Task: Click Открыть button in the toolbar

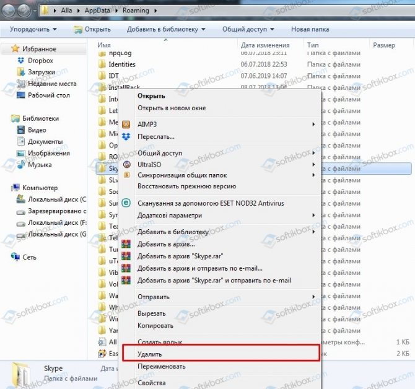Action: click(92, 29)
